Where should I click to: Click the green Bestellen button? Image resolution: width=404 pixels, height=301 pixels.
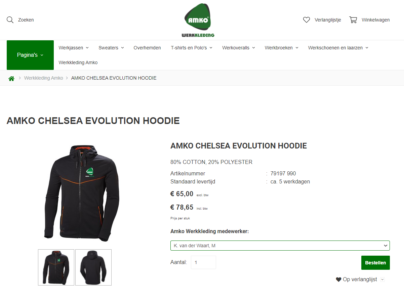point(375,263)
